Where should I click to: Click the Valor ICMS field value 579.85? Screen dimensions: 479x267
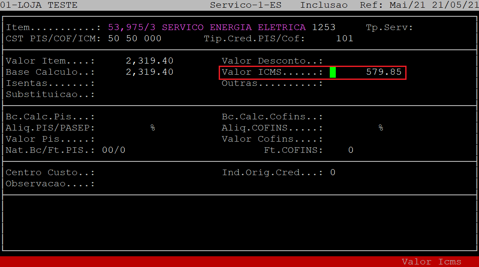[383, 72]
